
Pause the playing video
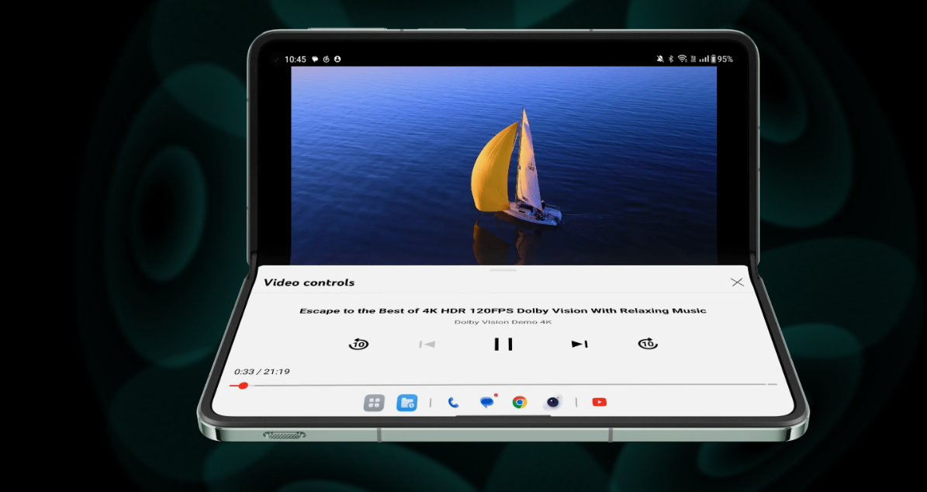(x=503, y=344)
